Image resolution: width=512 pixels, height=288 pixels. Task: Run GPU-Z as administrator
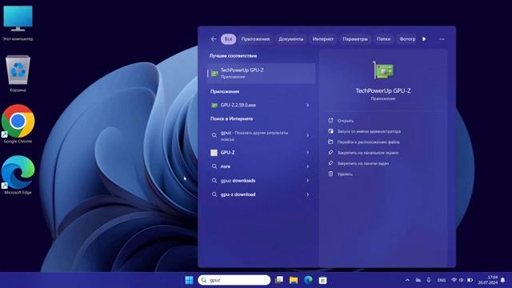364,131
